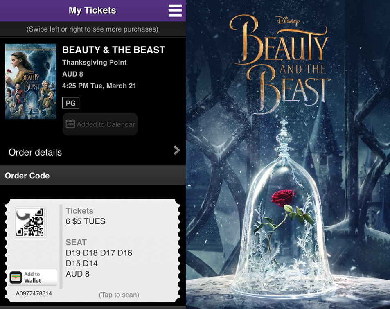Click the Add to Wallet button
This screenshot has width=390, height=309.
pyautogui.click(x=32, y=277)
